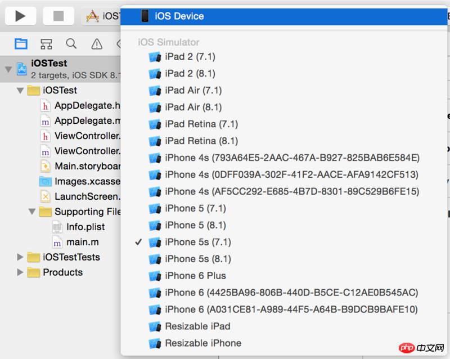Viewport: 450px width, 359px height.
Task: Open main.m file
Action: (76, 243)
